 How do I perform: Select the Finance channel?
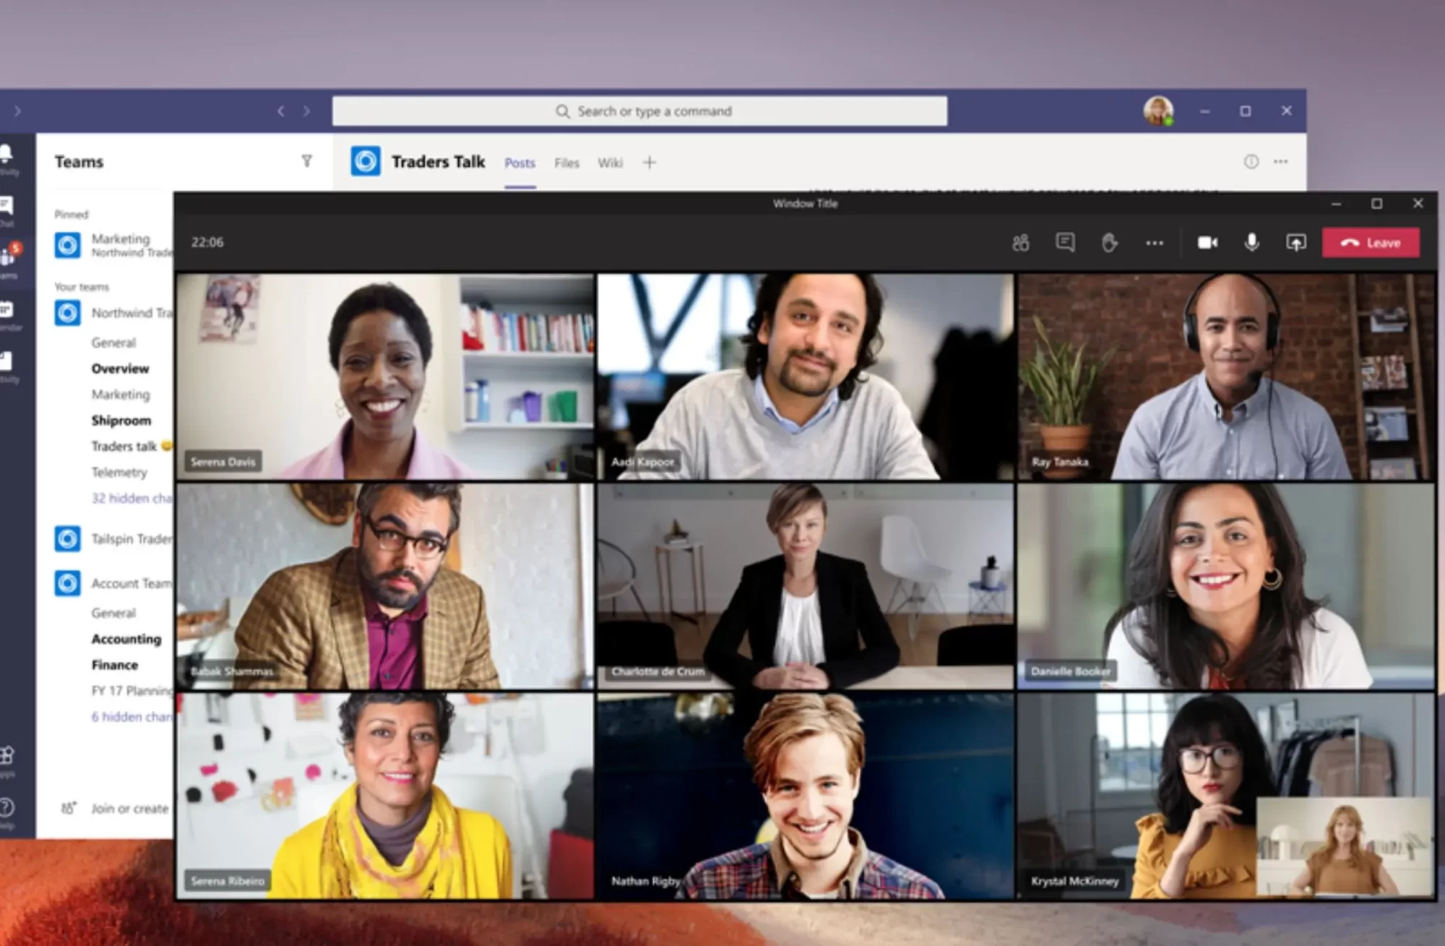click(115, 665)
